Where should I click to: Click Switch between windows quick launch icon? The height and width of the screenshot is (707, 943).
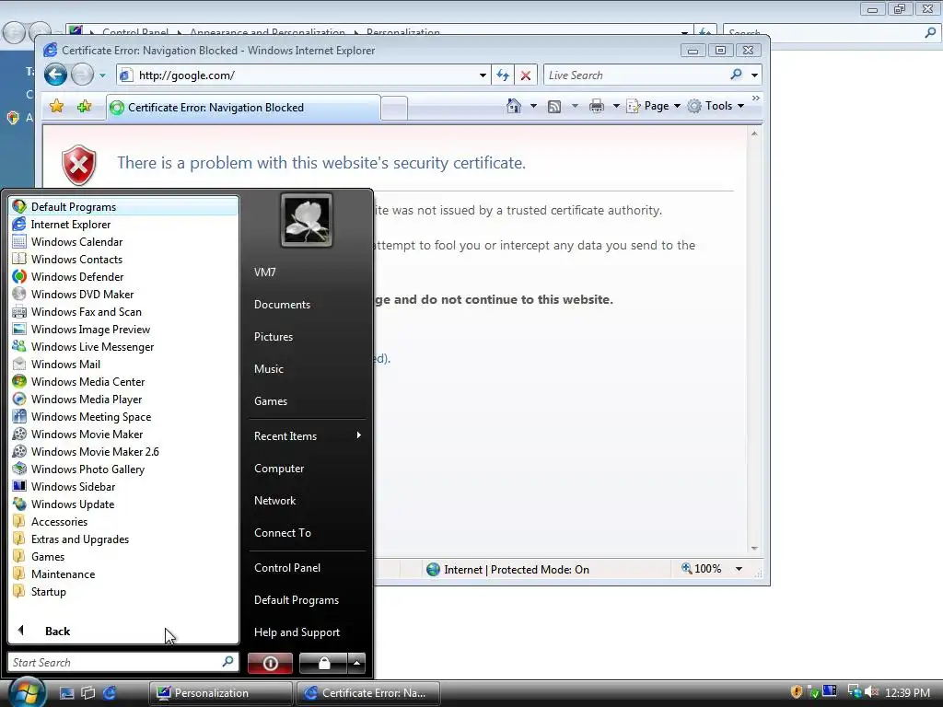pos(87,693)
